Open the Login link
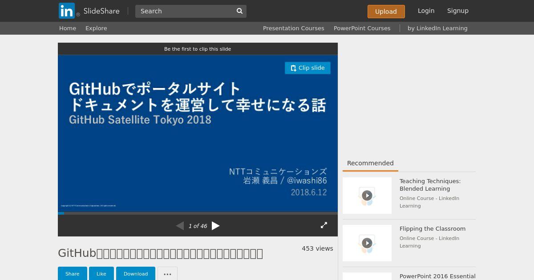Viewport: 534px width, 280px height. pyautogui.click(x=426, y=11)
